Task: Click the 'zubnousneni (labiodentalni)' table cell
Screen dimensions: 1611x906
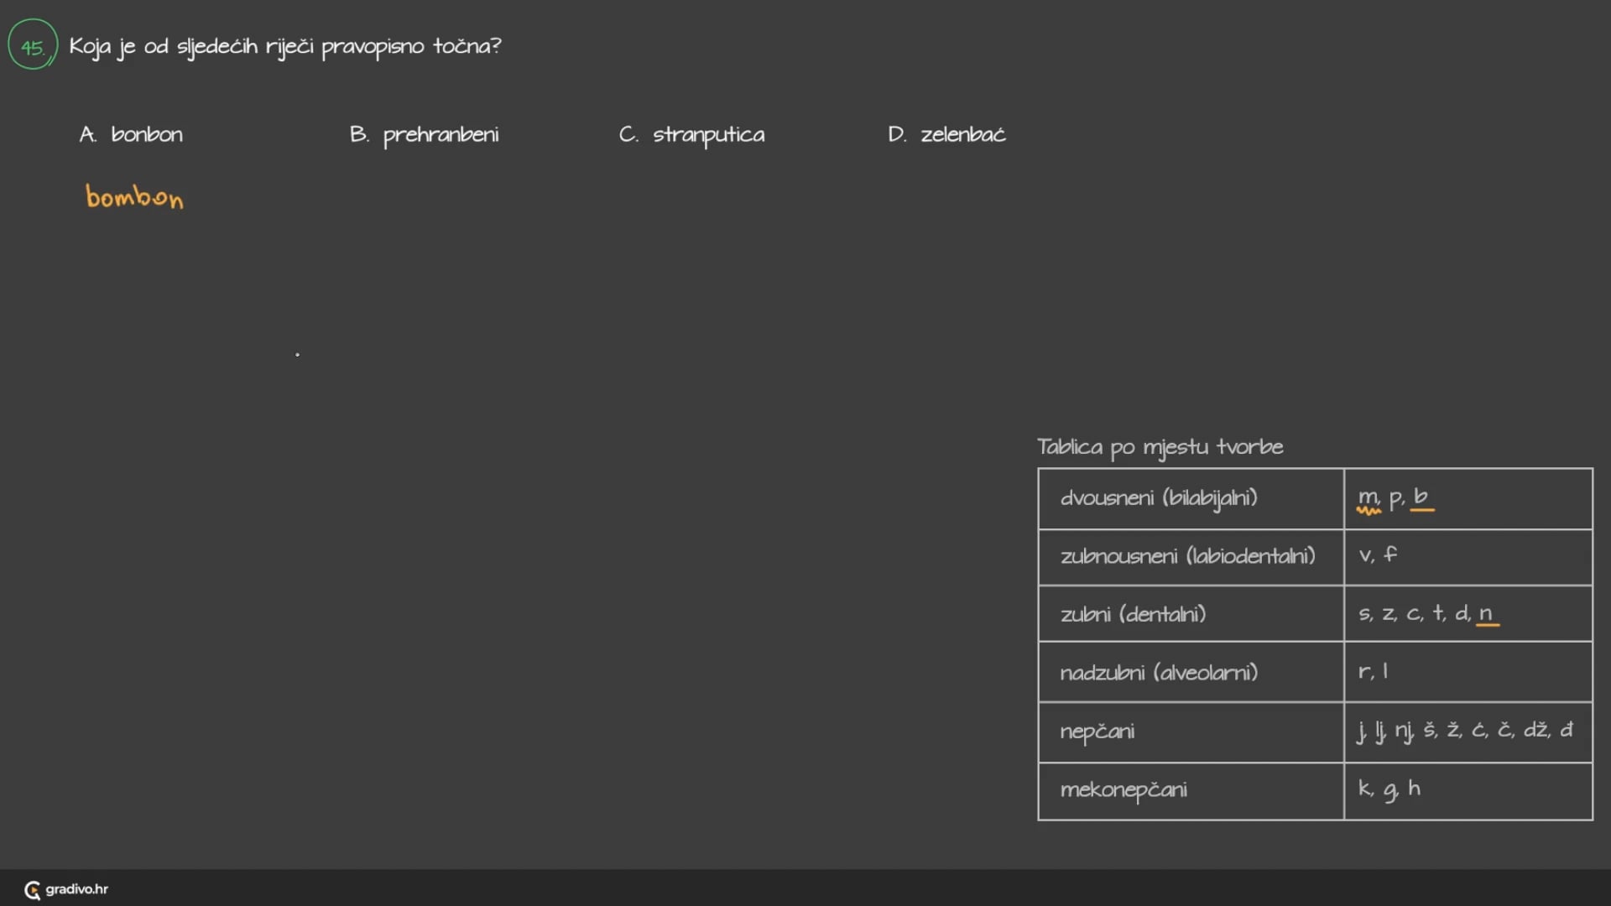Action: pyautogui.click(x=1188, y=556)
